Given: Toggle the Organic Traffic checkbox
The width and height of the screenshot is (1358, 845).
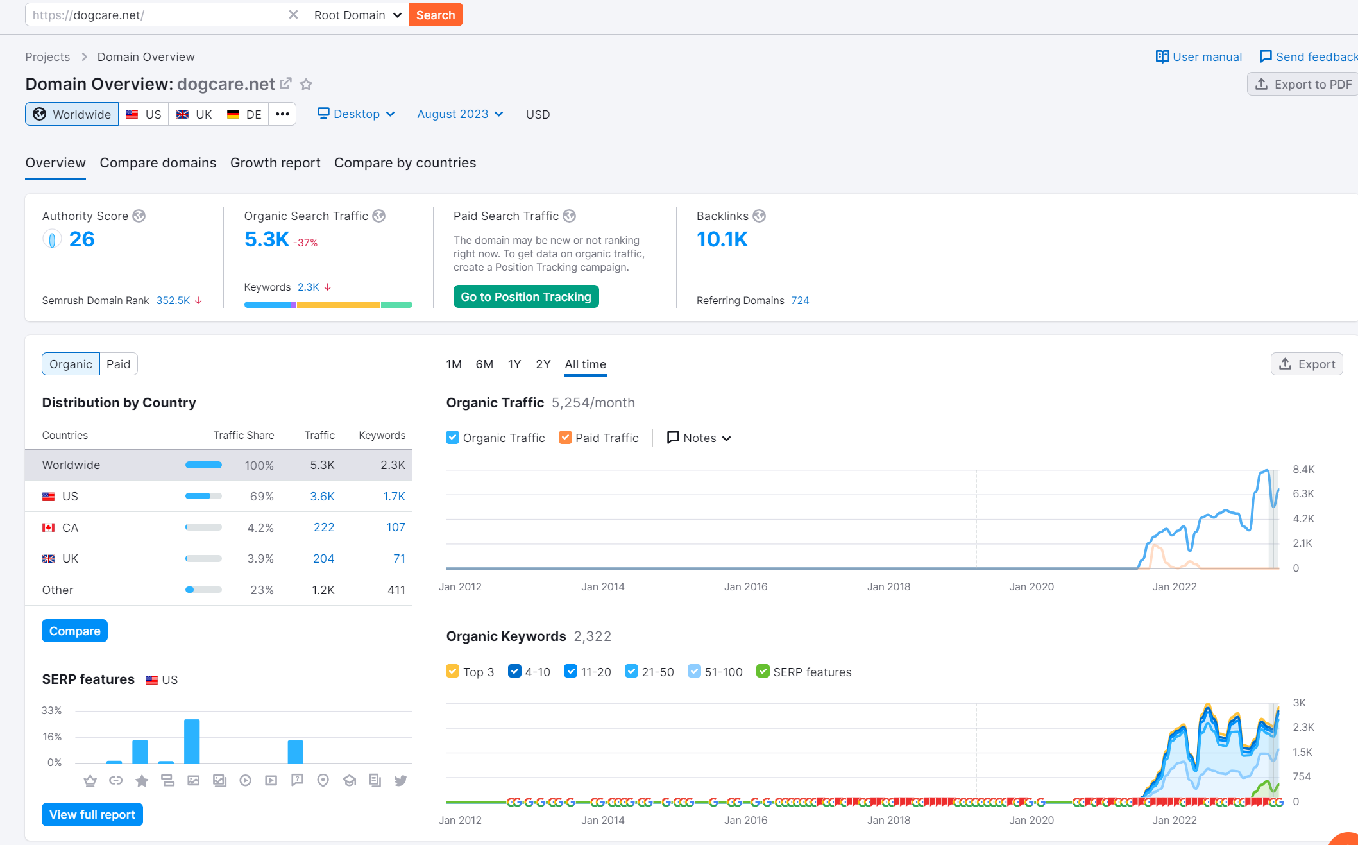Looking at the screenshot, I should point(452,438).
